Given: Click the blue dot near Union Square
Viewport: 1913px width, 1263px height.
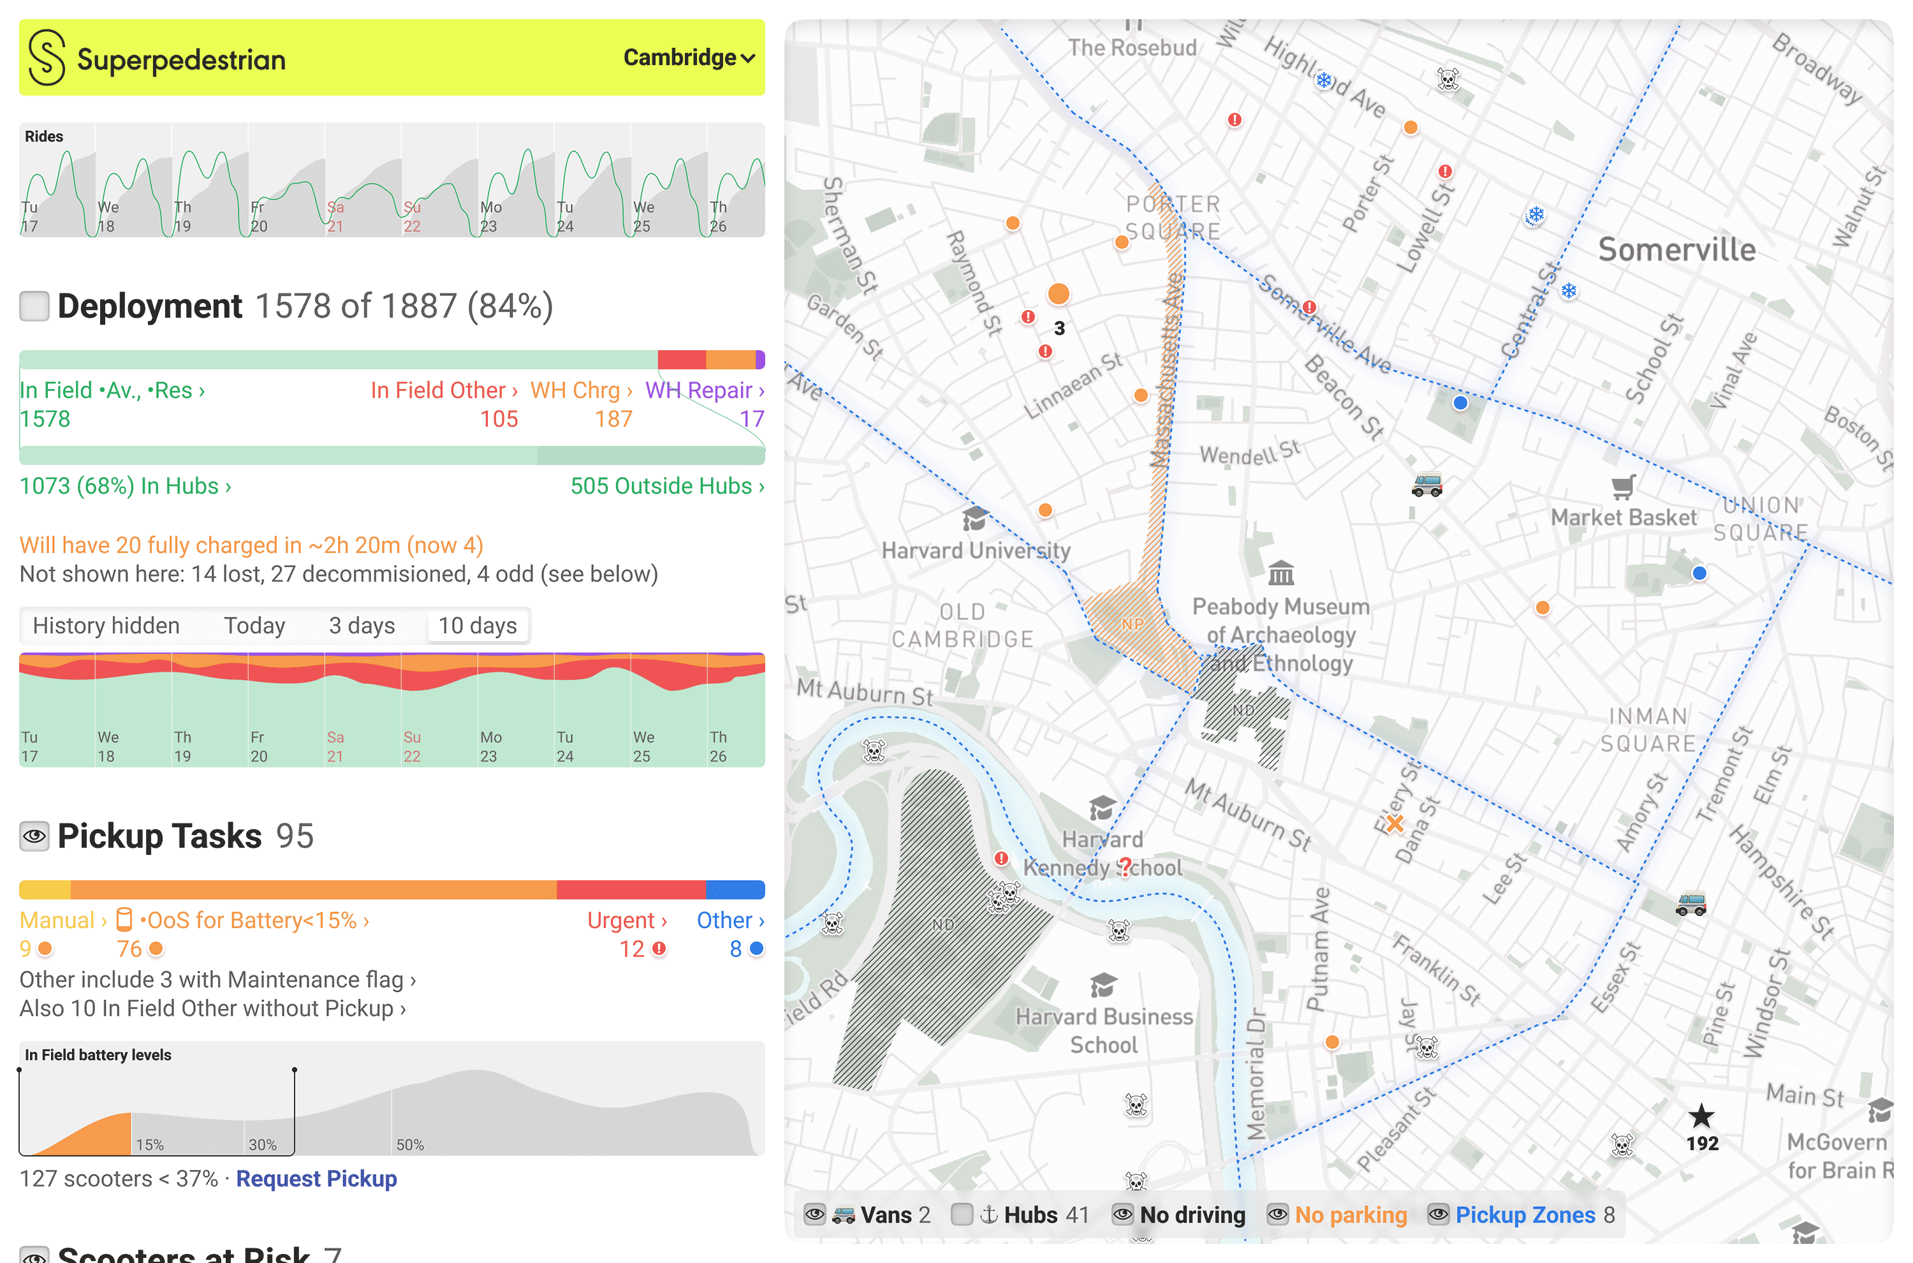Looking at the screenshot, I should pyautogui.click(x=1699, y=573).
